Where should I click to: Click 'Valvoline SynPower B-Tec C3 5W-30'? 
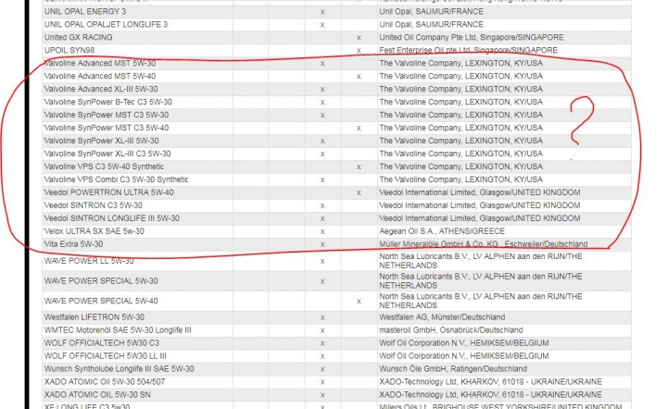pos(108,102)
